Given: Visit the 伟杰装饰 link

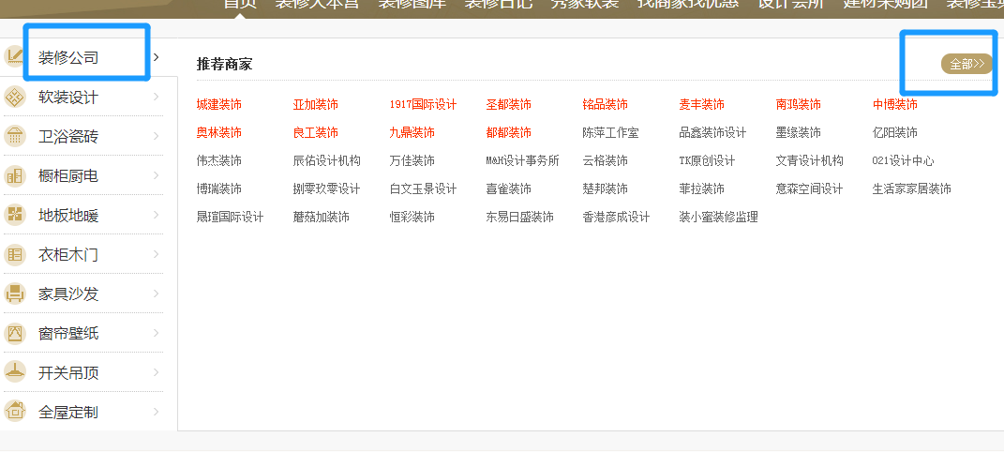Looking at the screenshot, I should [219, 160].
